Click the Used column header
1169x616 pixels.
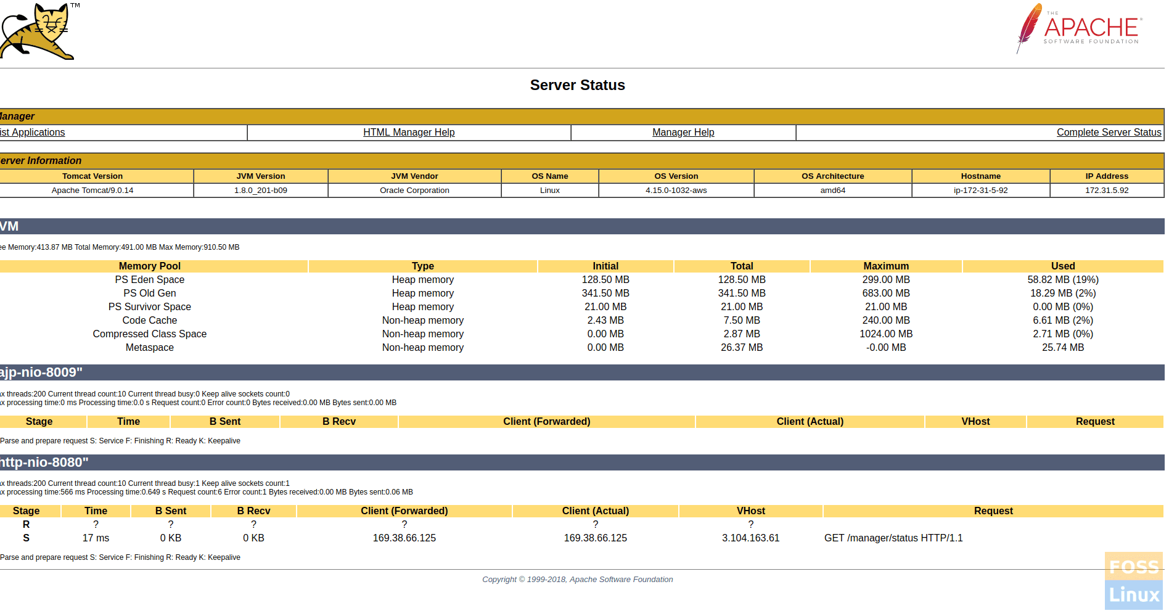(x=1063, y=266)
